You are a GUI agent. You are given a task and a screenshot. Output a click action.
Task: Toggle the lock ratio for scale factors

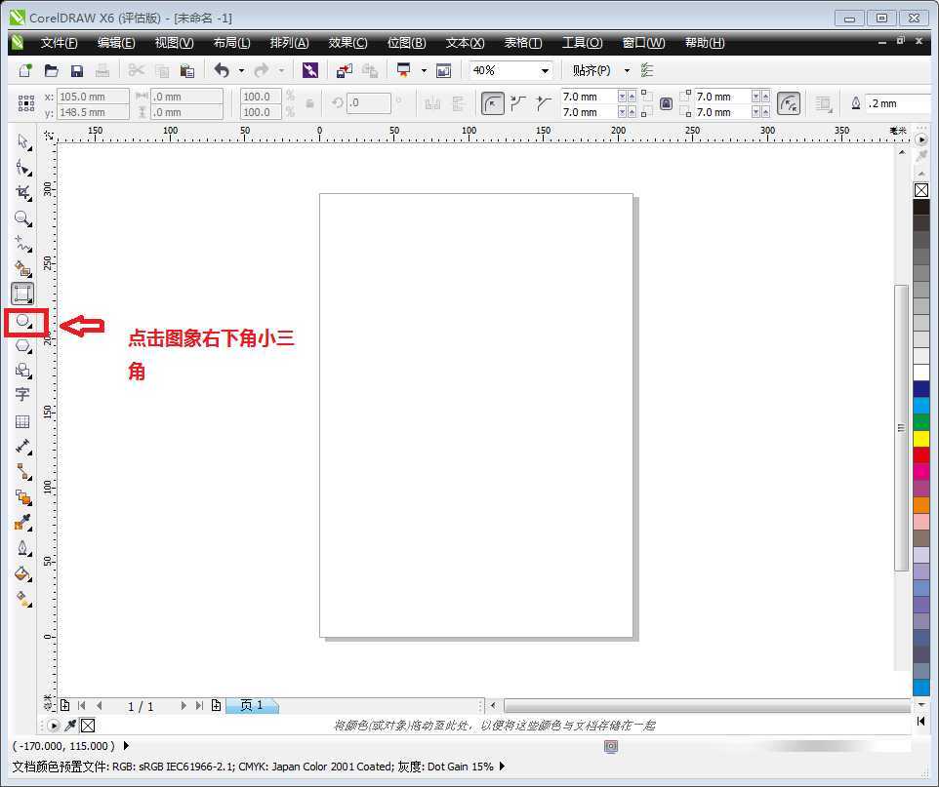(307, 102)
